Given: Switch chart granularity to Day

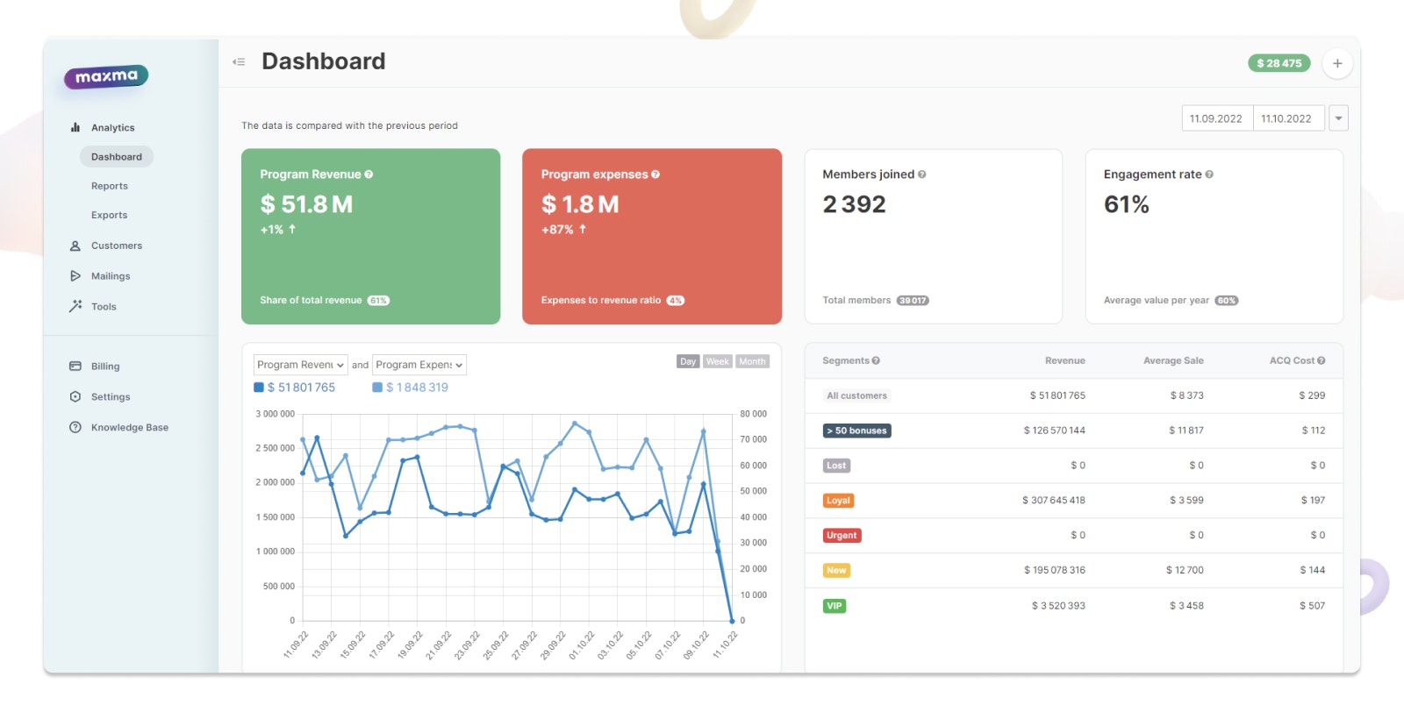Looking at the screenshot, I should click(688, 361).
